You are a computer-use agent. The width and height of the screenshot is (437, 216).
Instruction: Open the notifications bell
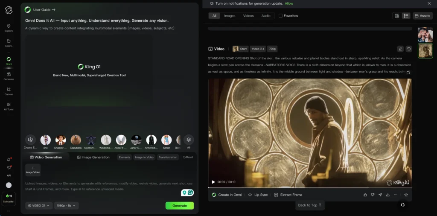point(9,159)
